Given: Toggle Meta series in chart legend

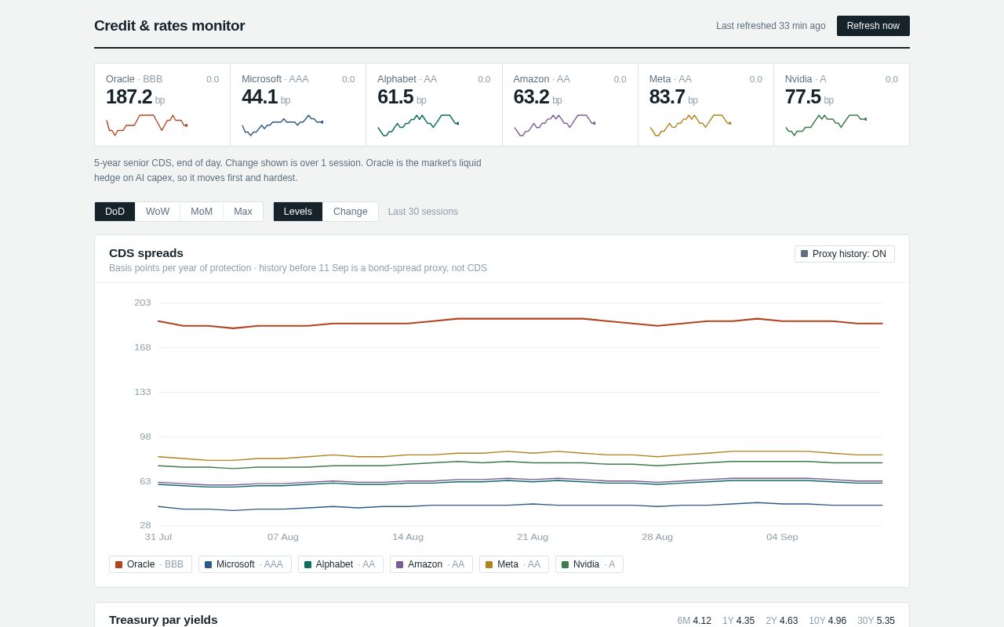Looking at the screenshot, I should [514, 564].
